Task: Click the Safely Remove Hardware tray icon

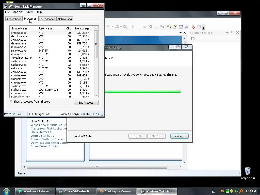Action: point(236,191)
